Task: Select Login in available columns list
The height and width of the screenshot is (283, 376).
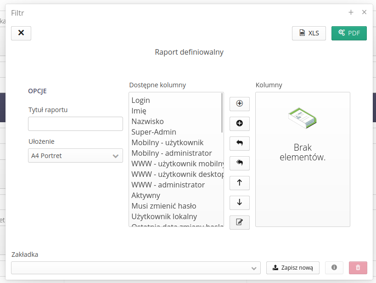Action: [x=141, y=100]
